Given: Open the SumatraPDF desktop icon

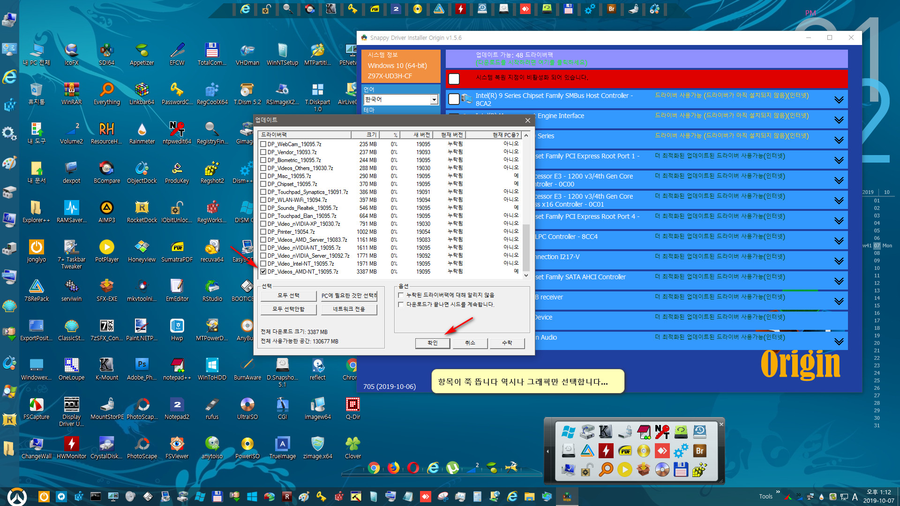Looking at the screenshot, I should click(177, 251).
